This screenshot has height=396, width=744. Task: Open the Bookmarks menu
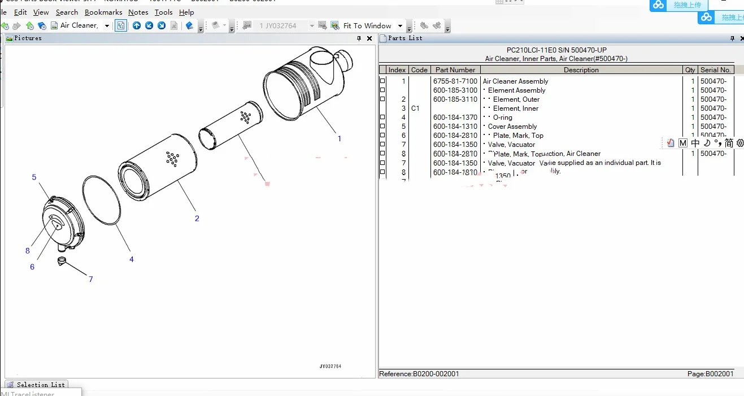click(103, 12)
